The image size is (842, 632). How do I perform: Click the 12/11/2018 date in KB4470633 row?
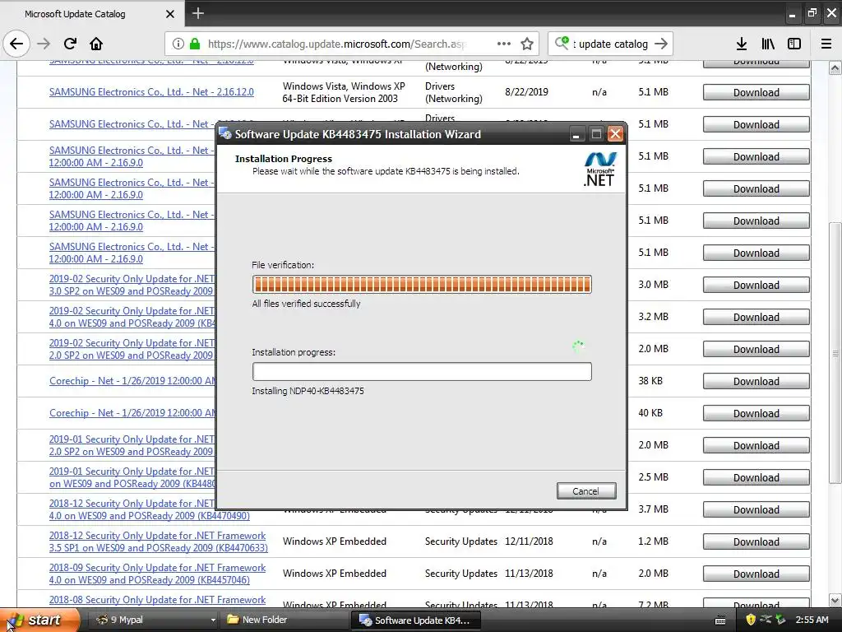point(529,541)
